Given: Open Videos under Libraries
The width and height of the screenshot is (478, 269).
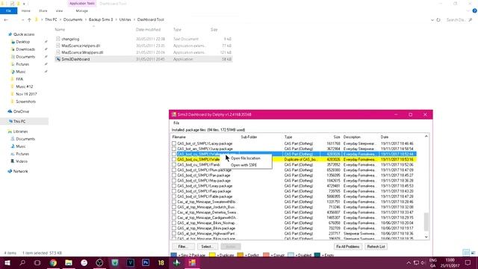Looking at the screenshot, I should (x=22, y=161).
